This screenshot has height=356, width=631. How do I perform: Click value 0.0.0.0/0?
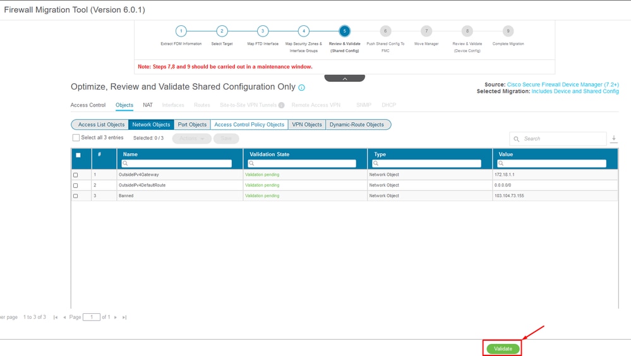tap(503, 185)
